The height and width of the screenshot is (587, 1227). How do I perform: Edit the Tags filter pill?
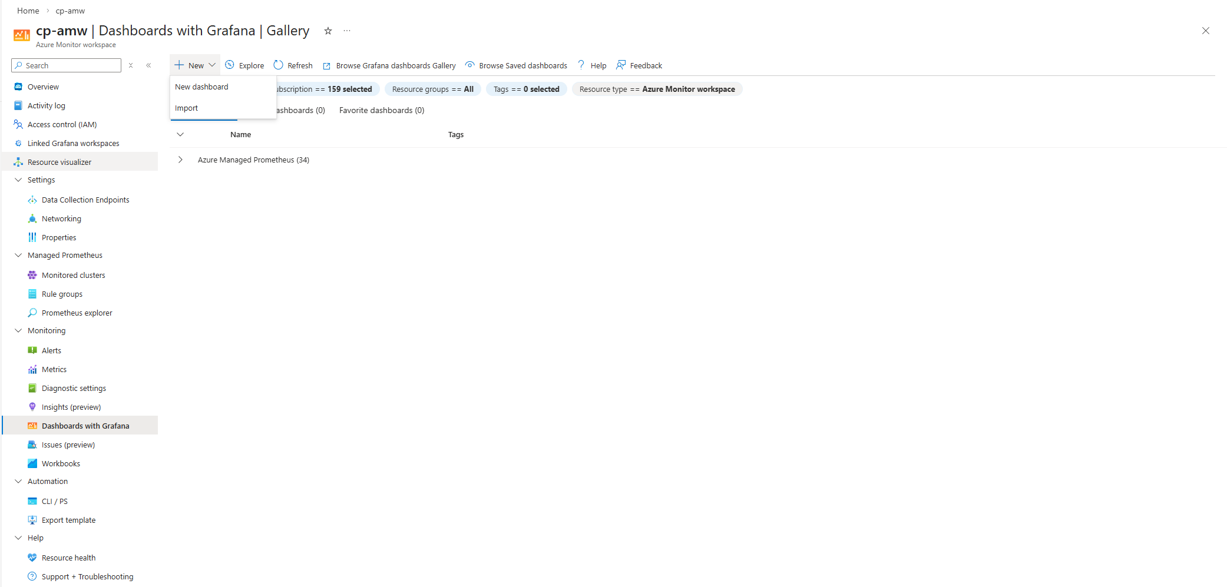(x=527, y=89)
